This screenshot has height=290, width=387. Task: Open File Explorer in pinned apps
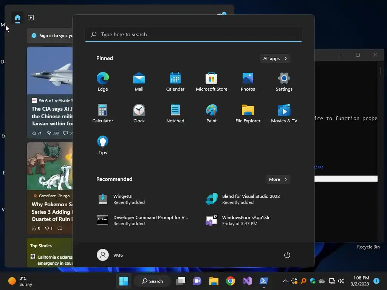(x=248, y=113)
